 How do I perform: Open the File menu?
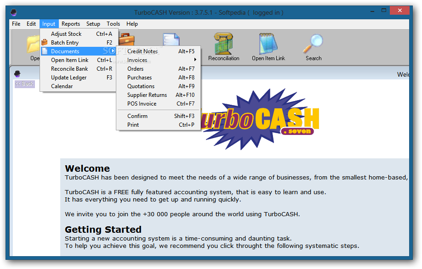click(x=16, y=24)
